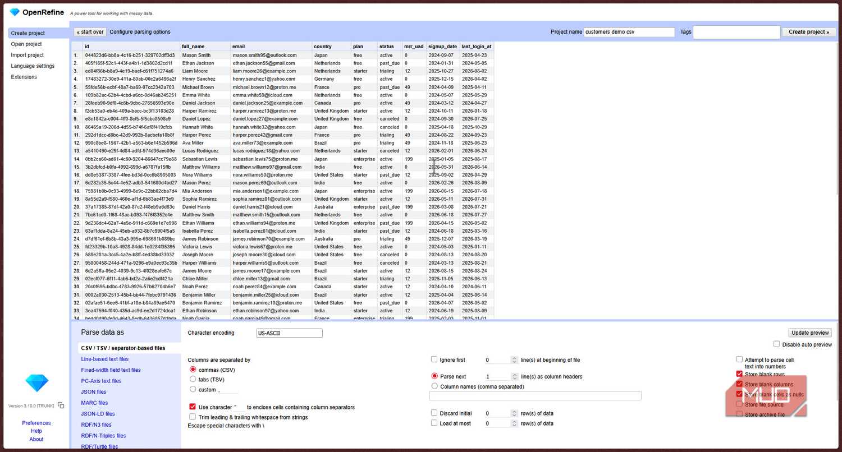This screenshot has height=452, width=842.
Task: Open Language settings
Action: pyautogui.click(x=33, y=66)
